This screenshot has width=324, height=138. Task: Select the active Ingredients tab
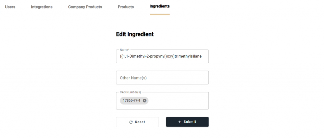coord(159,6)
